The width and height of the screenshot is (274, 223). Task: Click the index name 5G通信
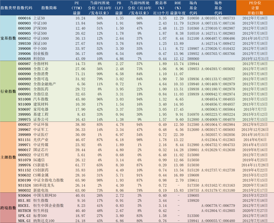click(x=39, y=160)
